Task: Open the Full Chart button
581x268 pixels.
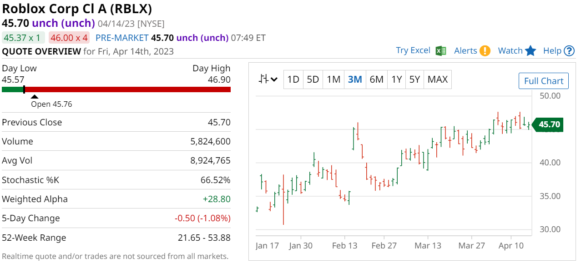Action: pos(544,81)
